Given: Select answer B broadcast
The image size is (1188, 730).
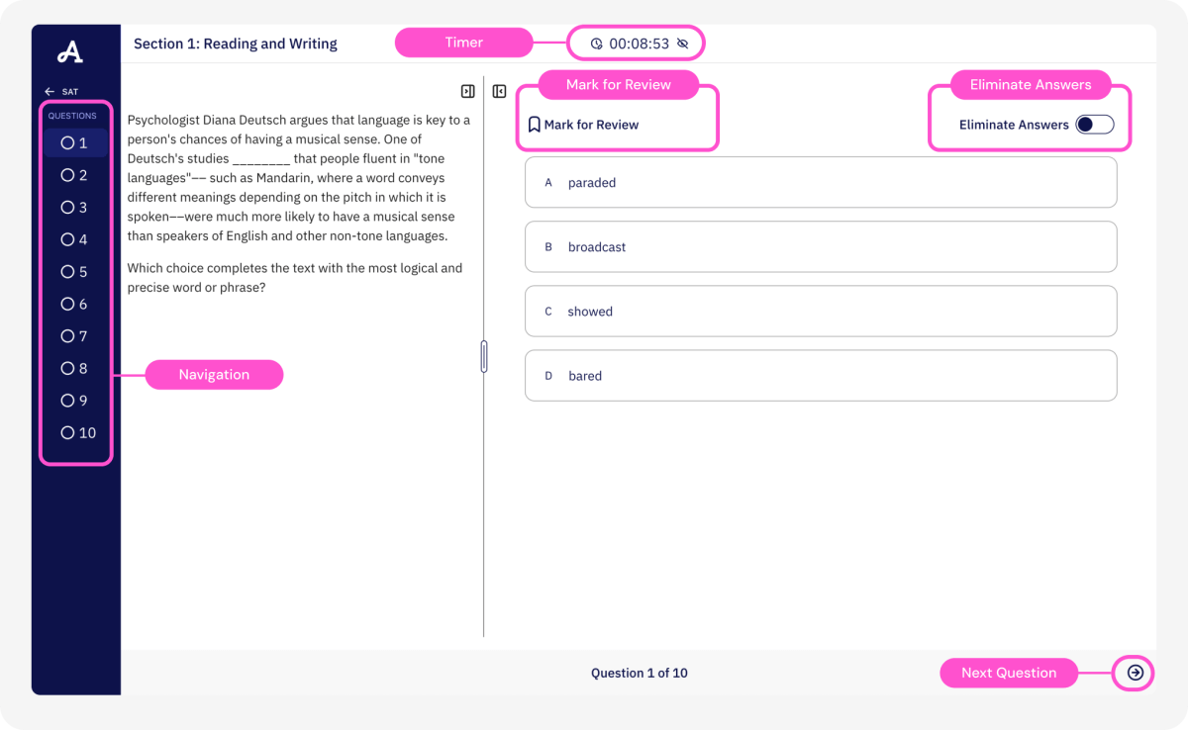Looking at the screenshot, I should pos(820,247).
